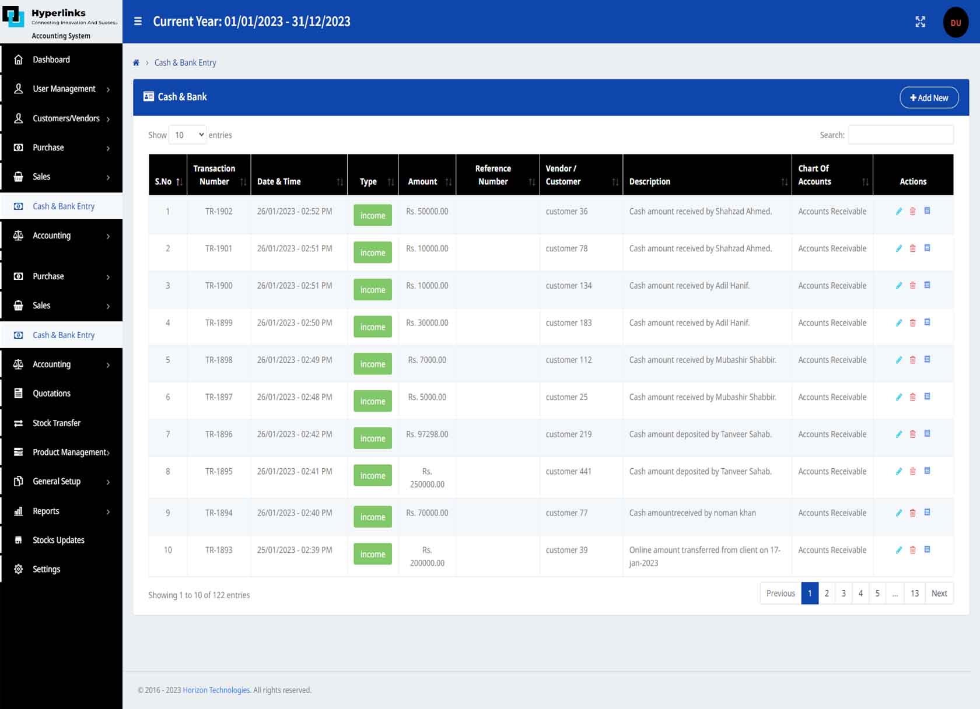Open Stock Transfer in the sidebar
The width and height of the screenshot is (980, 709).
click(61, 423)
